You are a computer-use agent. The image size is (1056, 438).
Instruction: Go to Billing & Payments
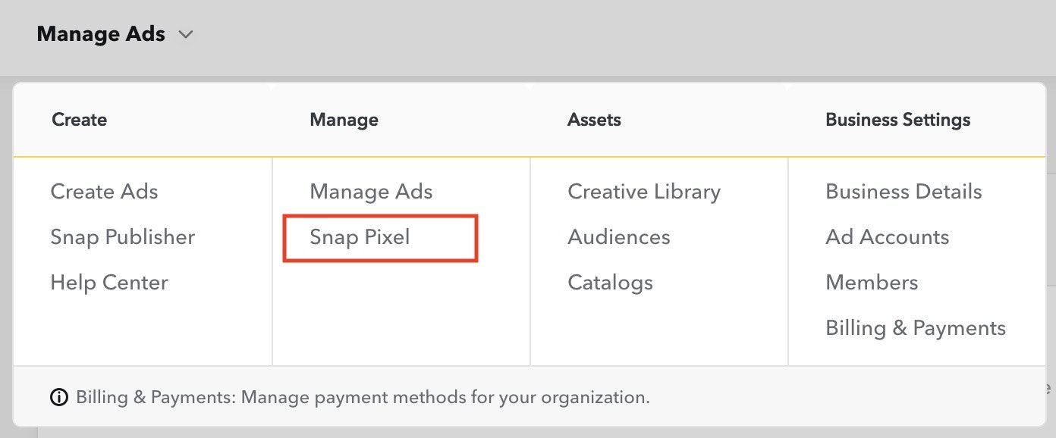pos(915,328)
